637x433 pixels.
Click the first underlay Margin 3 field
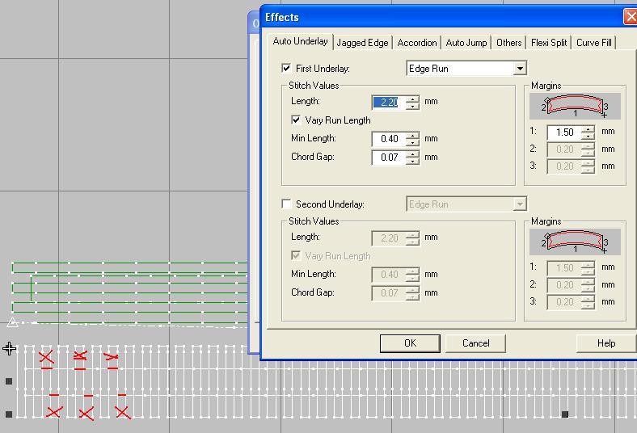(564, 166)
